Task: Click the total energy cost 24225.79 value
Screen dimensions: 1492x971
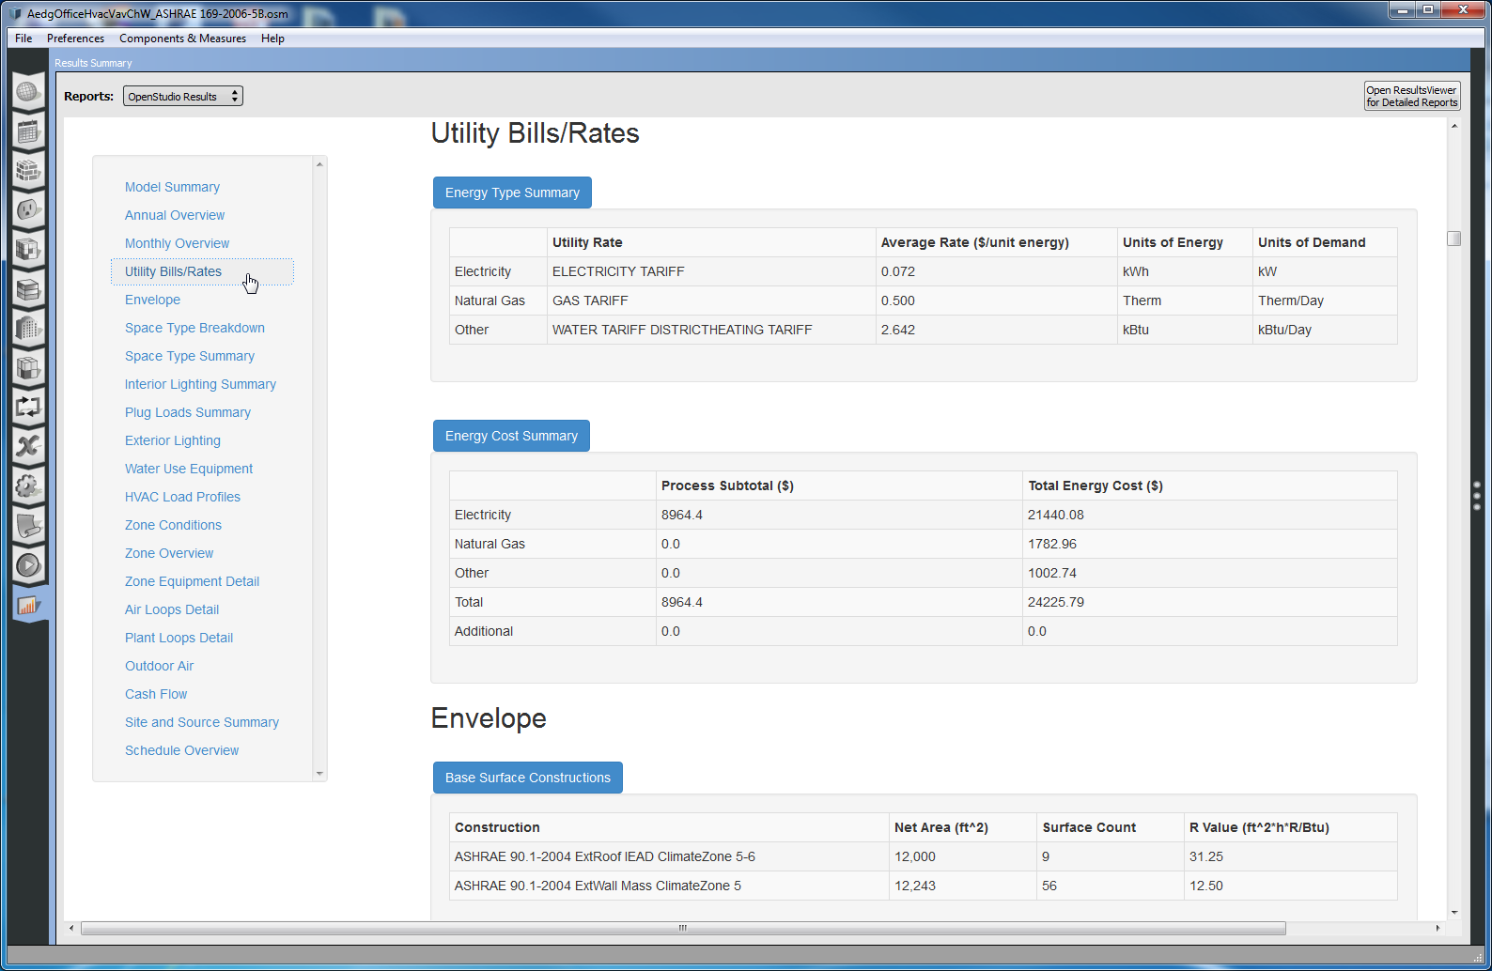Action: pos(1056,602)
